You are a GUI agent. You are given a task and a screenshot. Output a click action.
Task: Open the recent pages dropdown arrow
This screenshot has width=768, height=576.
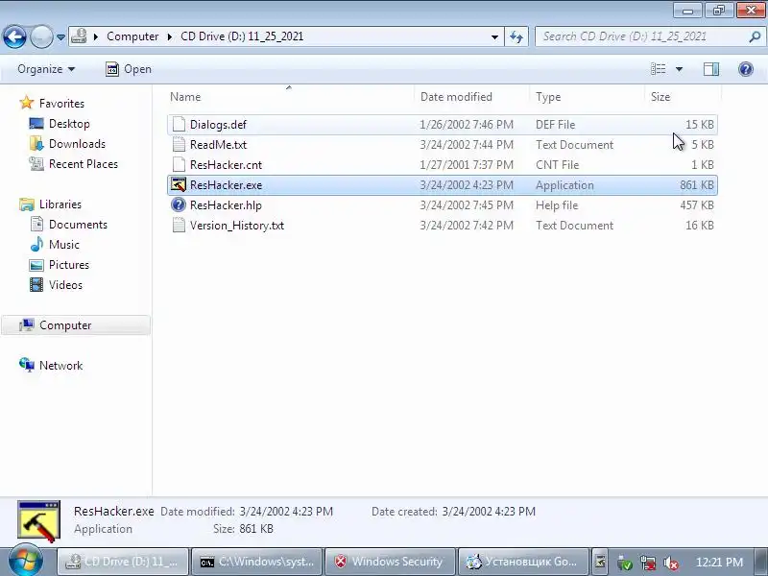pos(60,36)
